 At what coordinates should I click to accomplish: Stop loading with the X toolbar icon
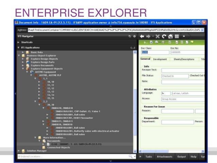pyautogui.click(x=157, y=36)
